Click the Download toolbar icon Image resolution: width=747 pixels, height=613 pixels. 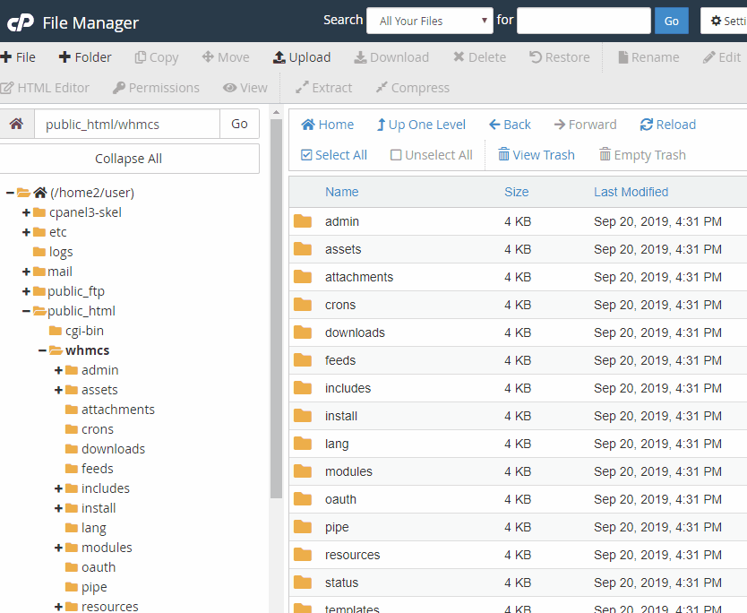pyautogui.click(x=360, y=57)
